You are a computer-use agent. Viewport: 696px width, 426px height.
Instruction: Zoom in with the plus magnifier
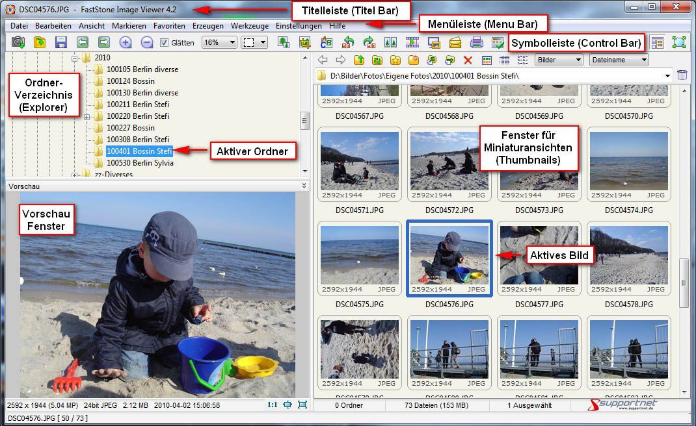click(x=126, y=42)
